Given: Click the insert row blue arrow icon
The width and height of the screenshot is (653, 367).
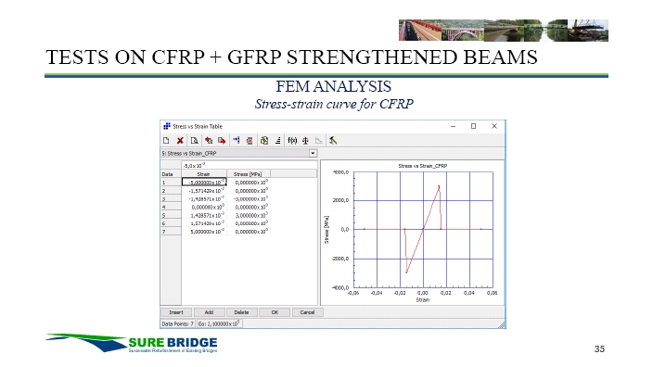Looking at the screenshot, I should tap(237, 141).
